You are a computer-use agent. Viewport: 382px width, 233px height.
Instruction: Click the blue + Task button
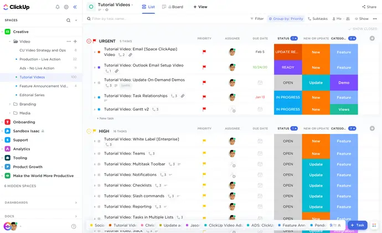[358, 225]
